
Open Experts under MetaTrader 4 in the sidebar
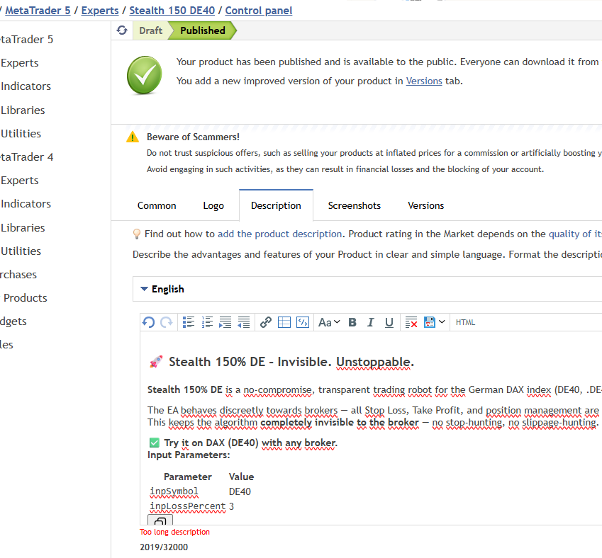pyautogui.click(x=20, y=181)
